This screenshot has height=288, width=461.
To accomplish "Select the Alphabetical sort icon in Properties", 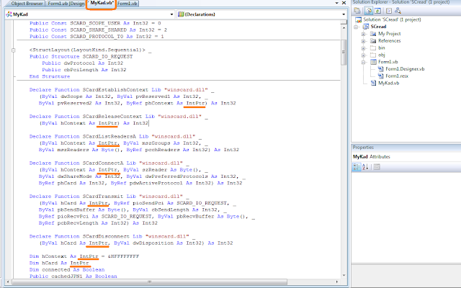I will [x=365, y=167].
